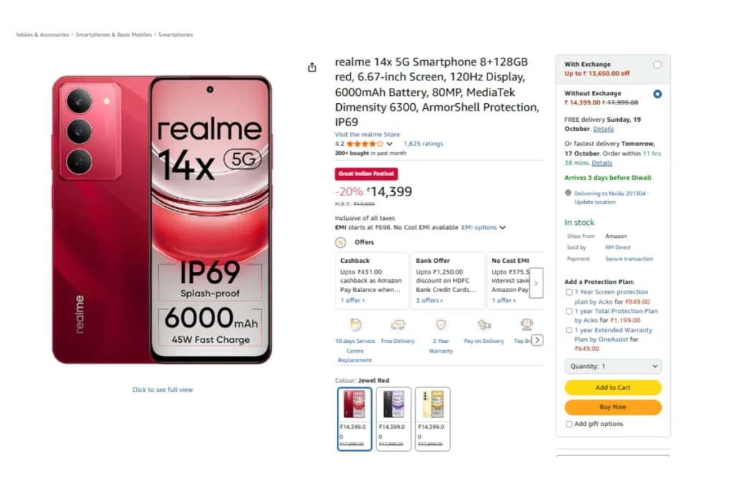
Task: Open the Quantity dropdown
Action: point(613,366)
